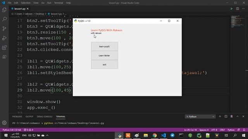Open Chrome from the taskbar
This screenshot has width=248, height=139.
(155, 136)
